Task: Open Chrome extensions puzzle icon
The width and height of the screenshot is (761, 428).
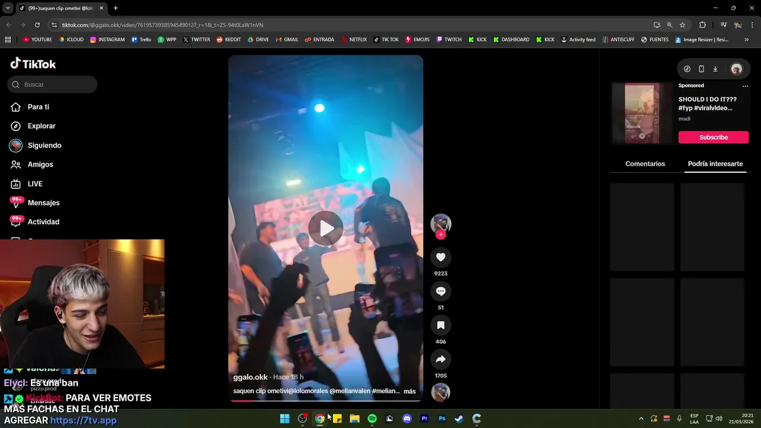Action: (703, 25)
